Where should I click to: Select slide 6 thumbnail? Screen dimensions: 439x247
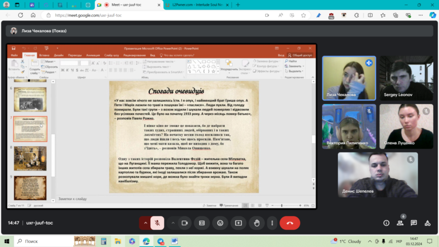point(30,99)
